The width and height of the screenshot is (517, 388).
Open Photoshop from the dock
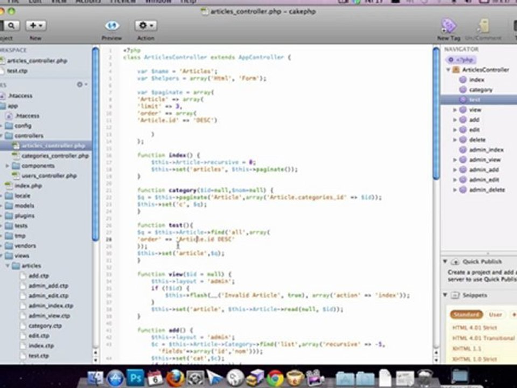coord(135,378)
